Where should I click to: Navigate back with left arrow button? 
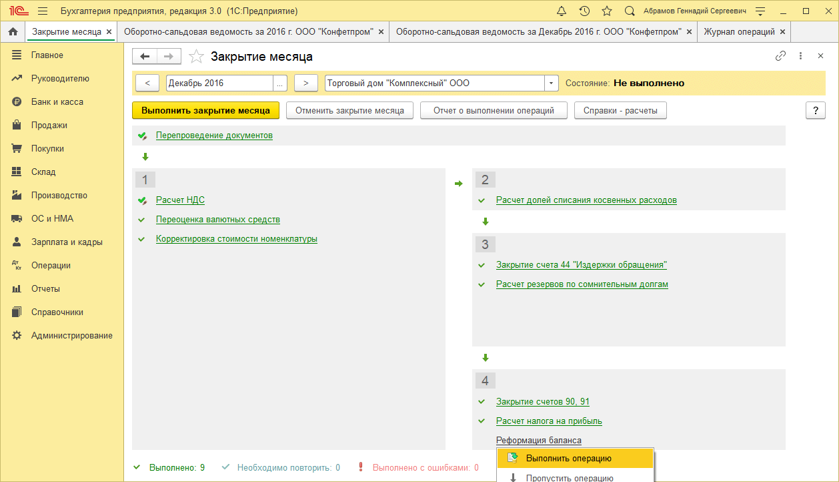145,57
